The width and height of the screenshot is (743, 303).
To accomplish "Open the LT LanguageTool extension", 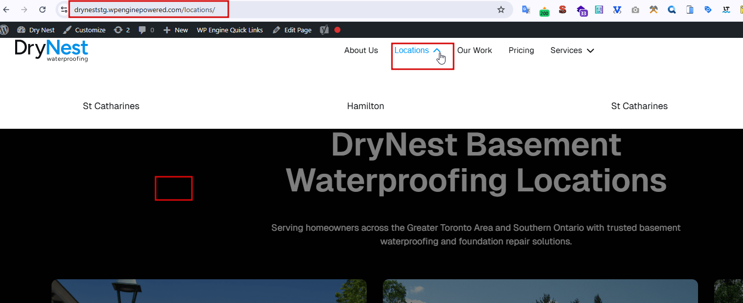I will pyautogui.click(x=726, y=10).
